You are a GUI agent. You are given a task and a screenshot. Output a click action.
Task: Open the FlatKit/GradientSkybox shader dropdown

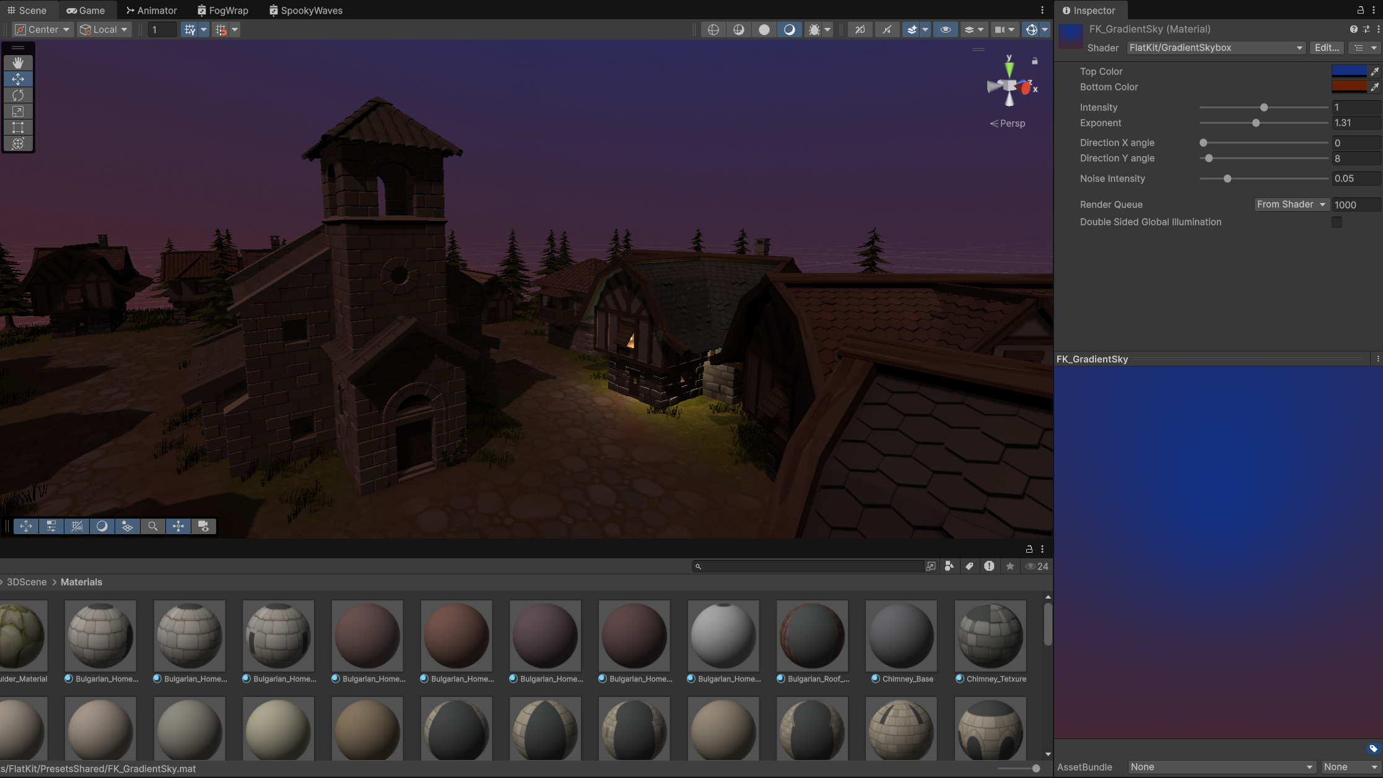pos(1215,48)
